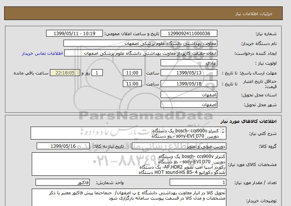
Task: Click the label ایجاد کننده درخواست
Action: (x=255, y=53)
